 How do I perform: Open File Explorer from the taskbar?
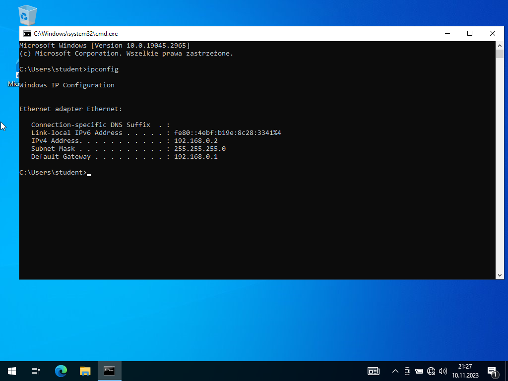click(x=85, y=371)
